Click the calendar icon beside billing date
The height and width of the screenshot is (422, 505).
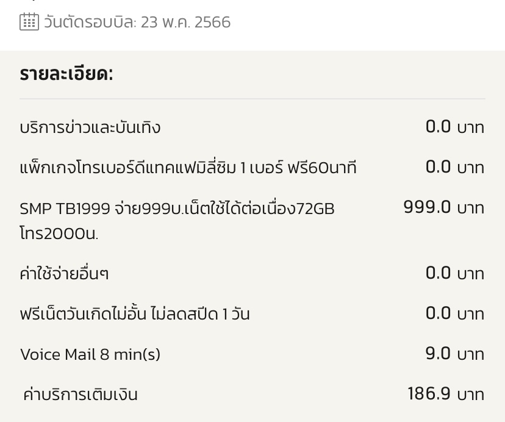coord(29,22)
